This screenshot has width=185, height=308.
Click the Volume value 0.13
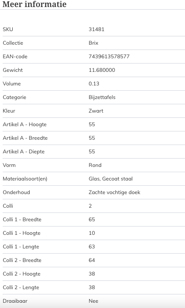pos(94,84)
